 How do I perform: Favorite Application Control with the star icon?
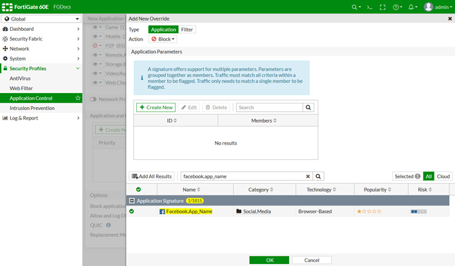tap(78, 98)
